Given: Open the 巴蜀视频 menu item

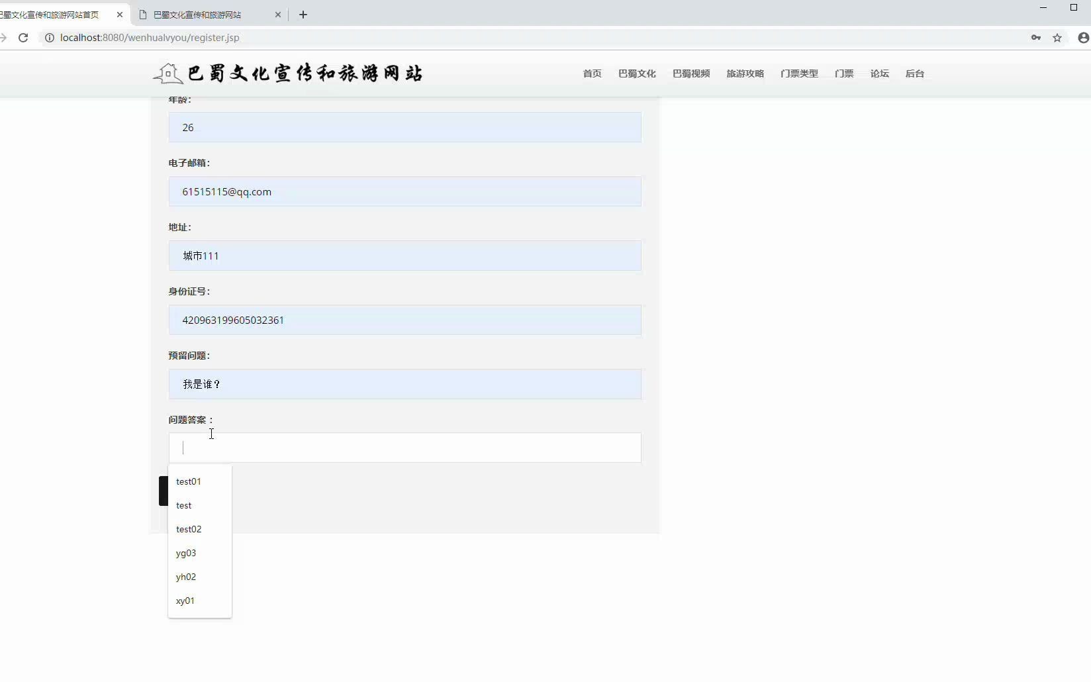Looking at the screenshot, I should pos(691,73).
